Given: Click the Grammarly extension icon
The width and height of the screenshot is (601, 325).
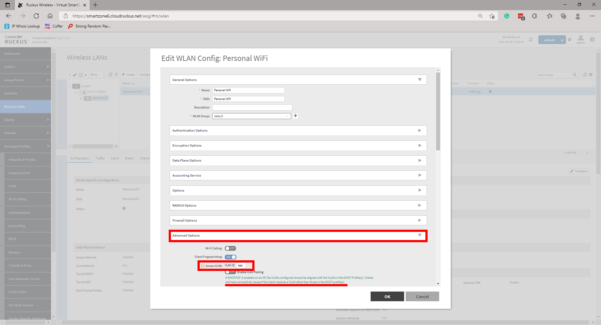Looking at the screenshot, I should coord(506,16).
